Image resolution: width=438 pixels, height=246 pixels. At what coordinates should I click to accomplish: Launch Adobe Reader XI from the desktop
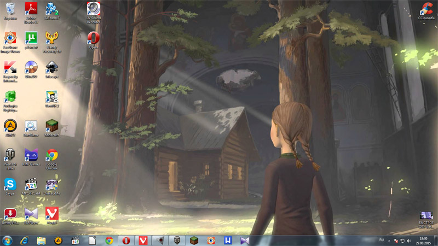click(x=31, y=13)
